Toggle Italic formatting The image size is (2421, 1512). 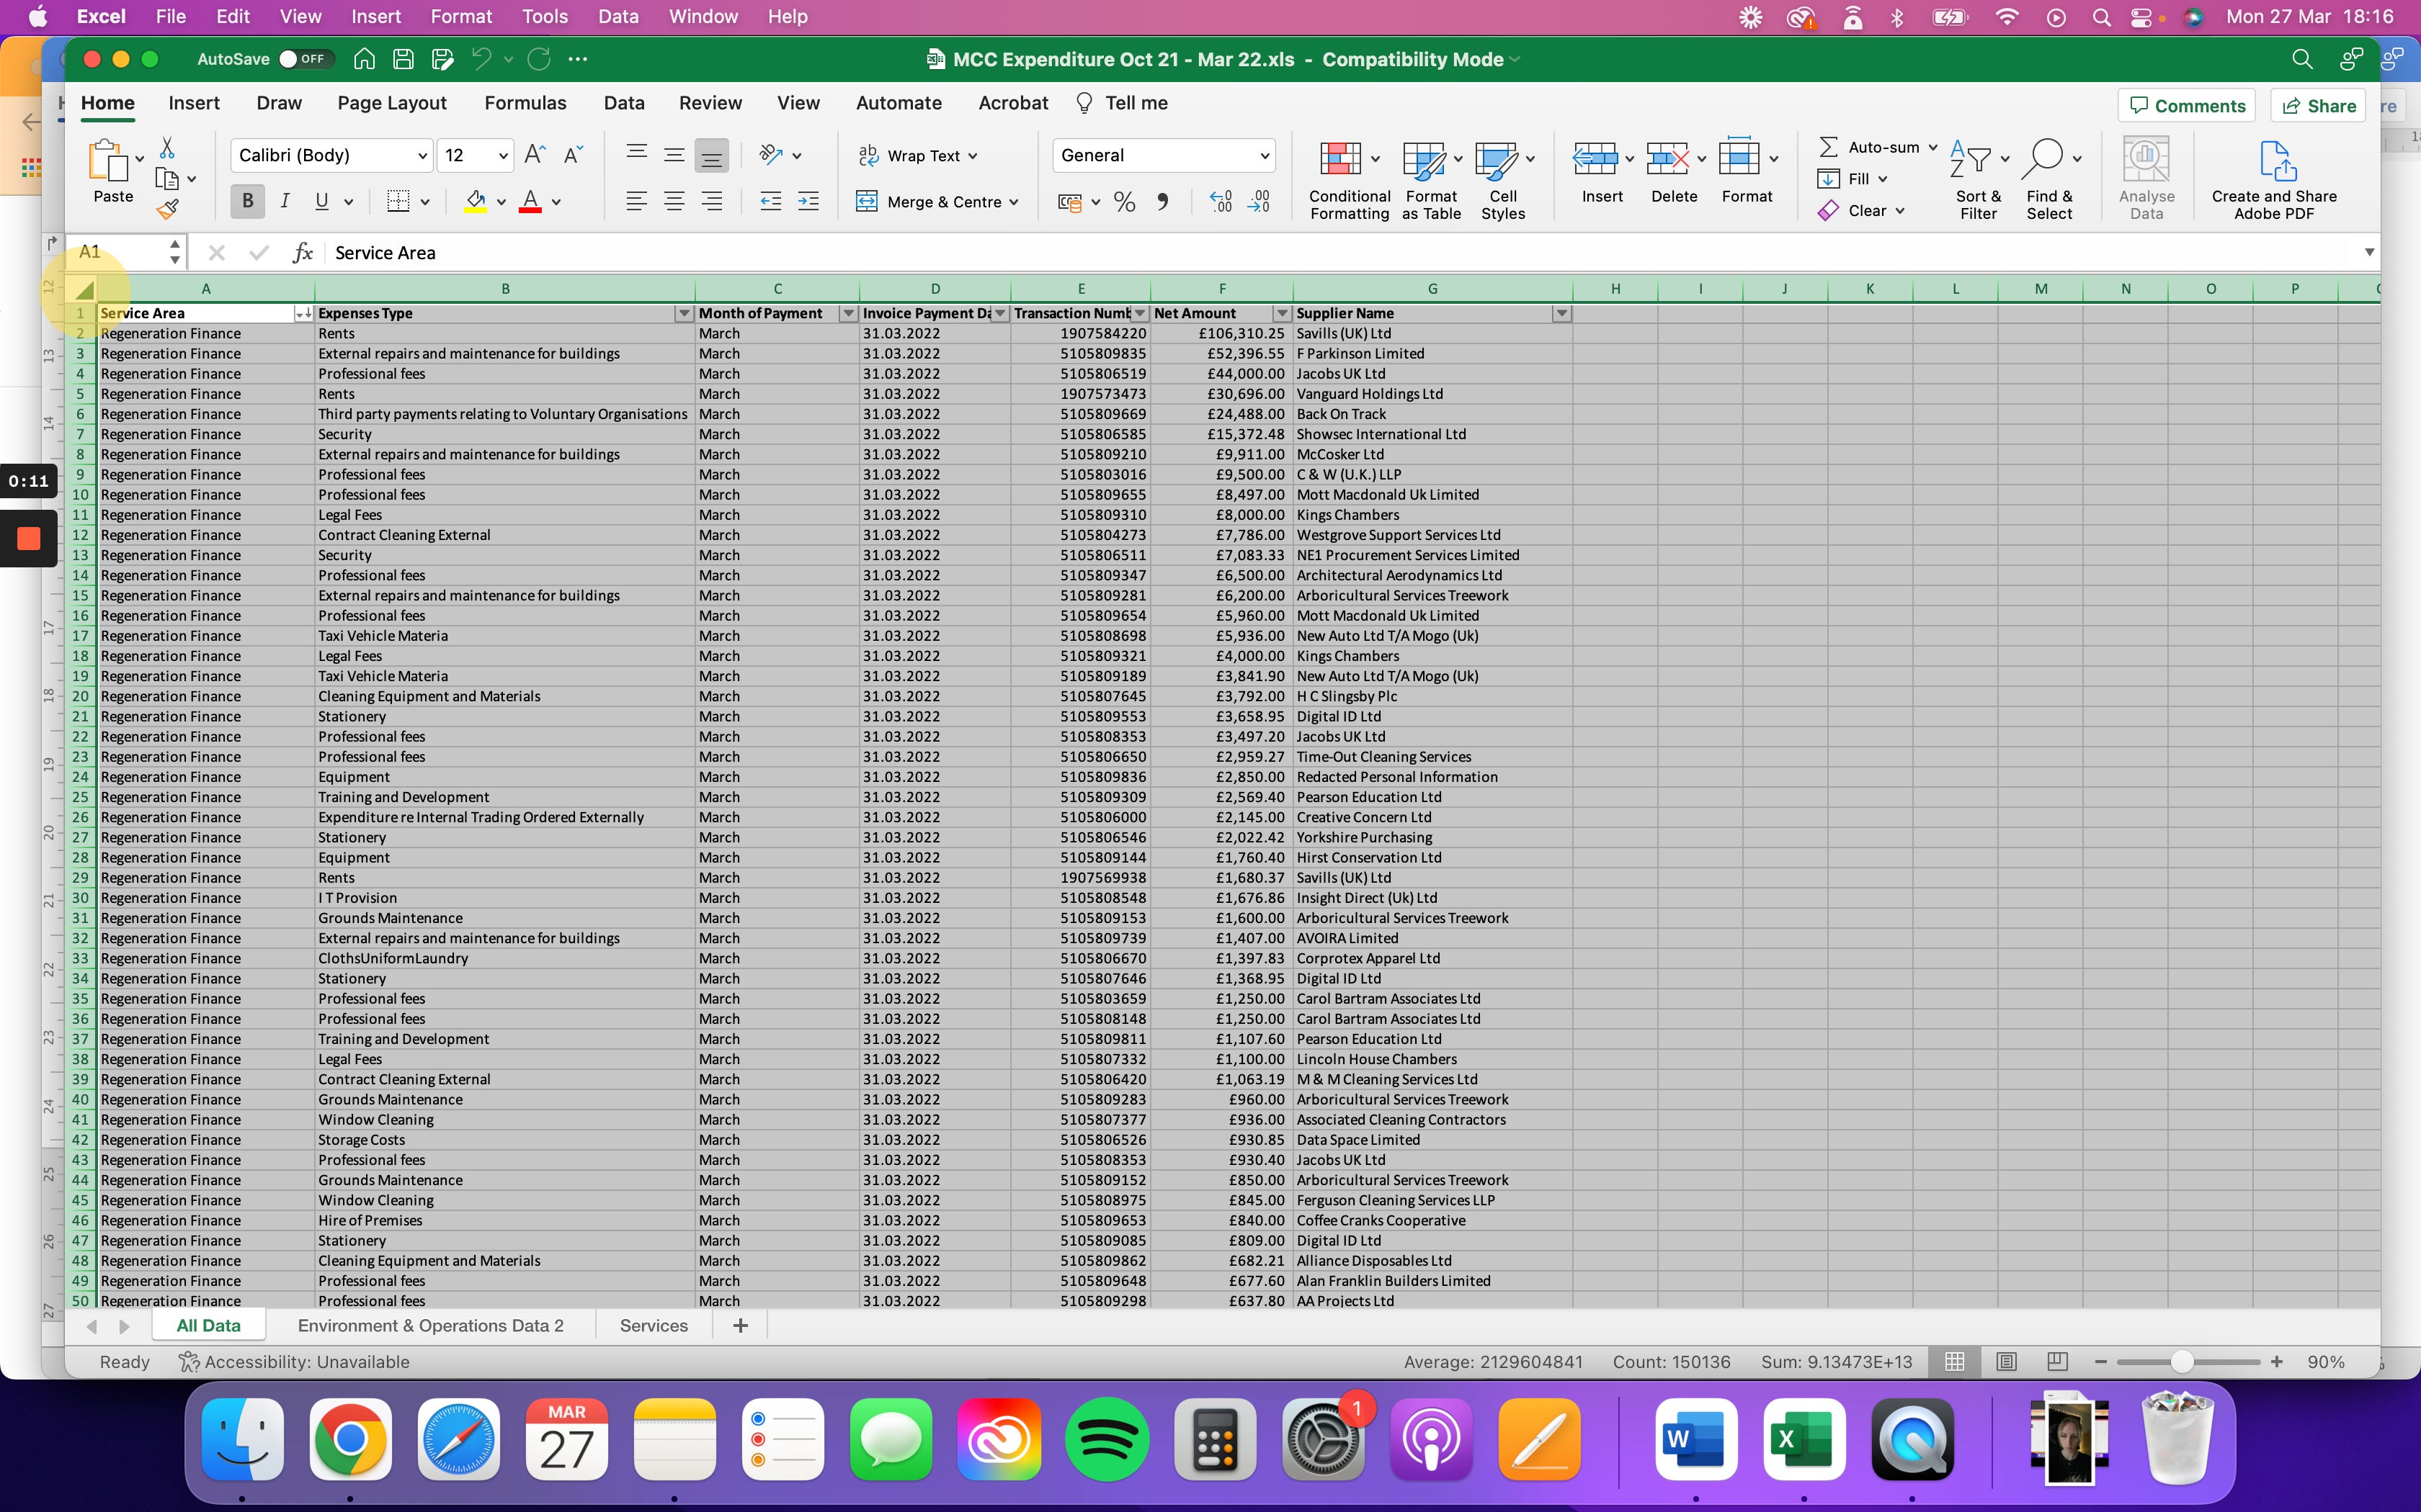pyautogui.click(x=285, y=201)
